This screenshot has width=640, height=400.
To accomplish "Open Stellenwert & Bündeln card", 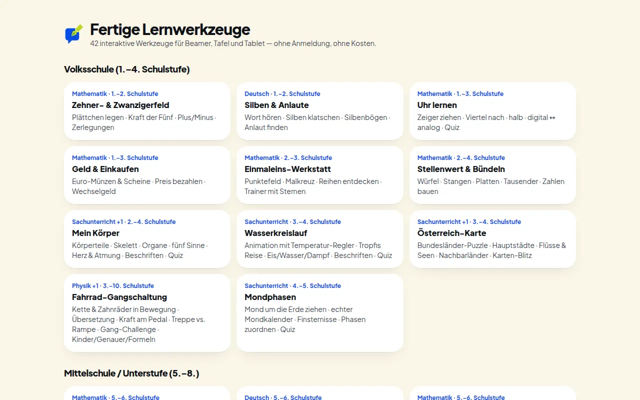I will coord(492,175).
